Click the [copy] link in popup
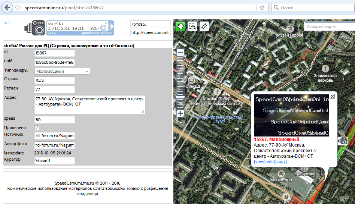 [x=281, y=161]
